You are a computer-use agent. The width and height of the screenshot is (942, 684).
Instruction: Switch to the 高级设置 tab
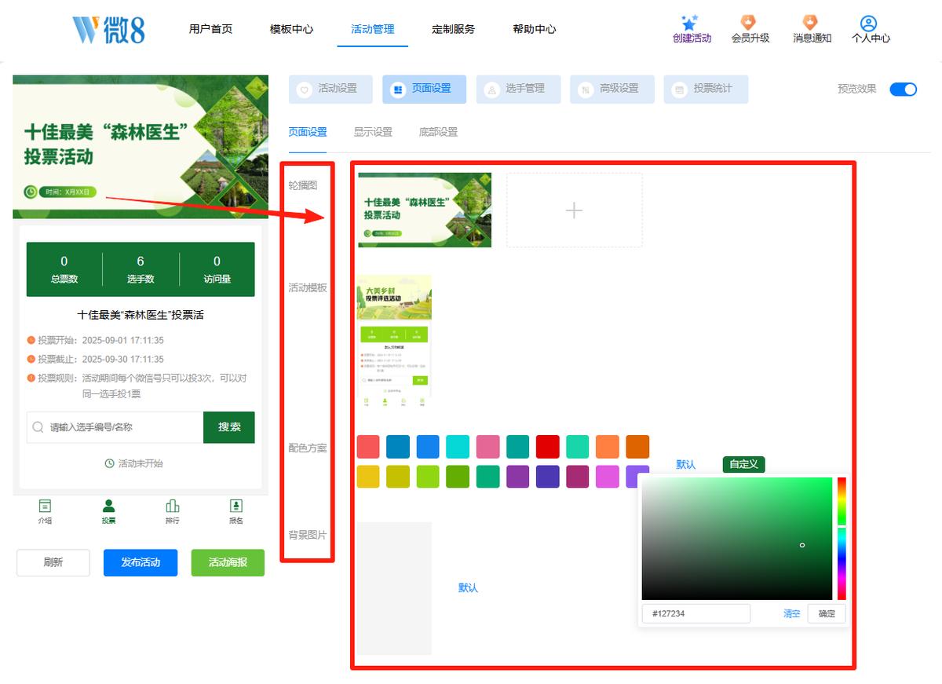point(612,90)
